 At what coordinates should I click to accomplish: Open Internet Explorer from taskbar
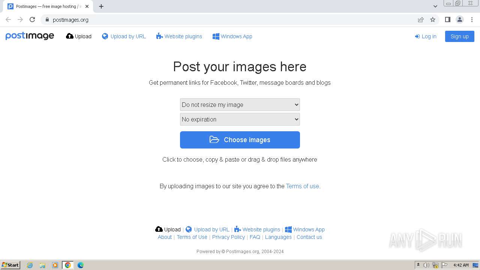pyautogui.click(x=30, y=265)
